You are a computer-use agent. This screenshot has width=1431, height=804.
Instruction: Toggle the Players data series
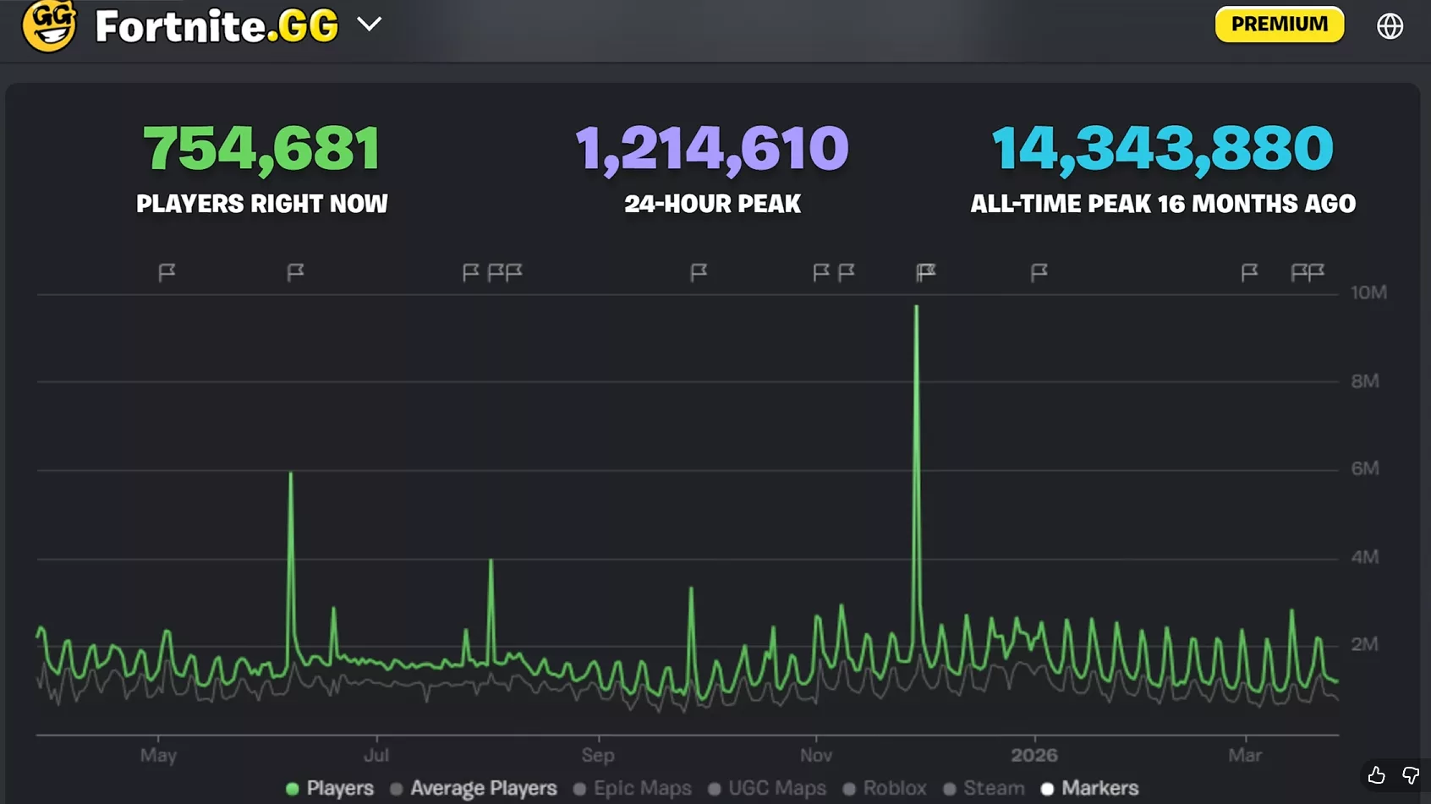pos(342,788)
